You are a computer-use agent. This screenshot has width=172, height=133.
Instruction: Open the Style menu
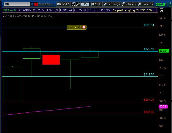pos(96,4)
